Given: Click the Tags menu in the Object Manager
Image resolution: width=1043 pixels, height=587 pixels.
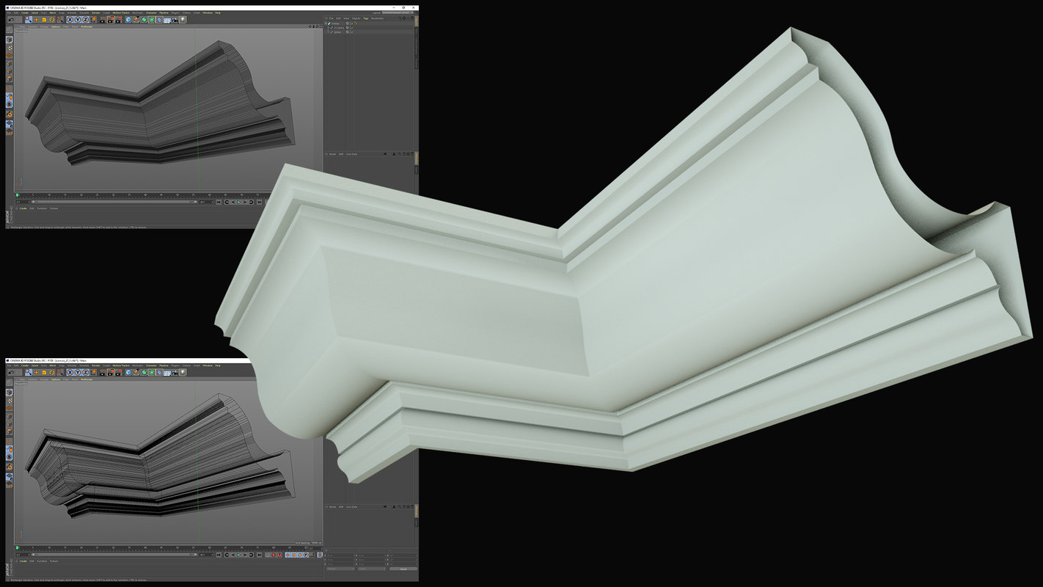Looking at the screenshot, I should [x=365, y=18].
